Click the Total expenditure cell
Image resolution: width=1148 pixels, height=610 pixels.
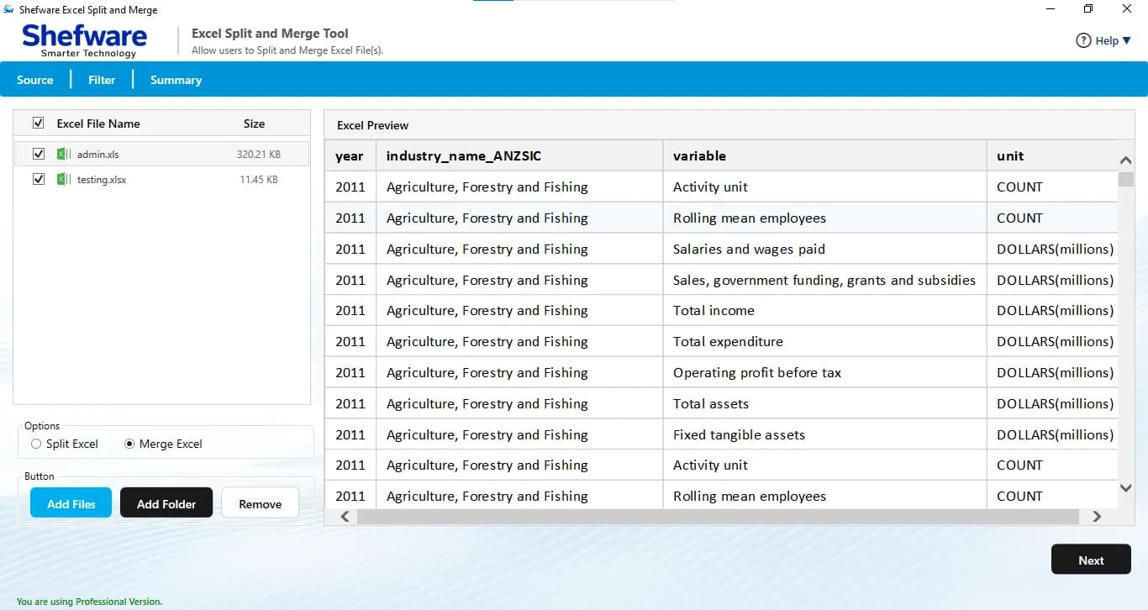pyautogui.click(x=824, y=341)
